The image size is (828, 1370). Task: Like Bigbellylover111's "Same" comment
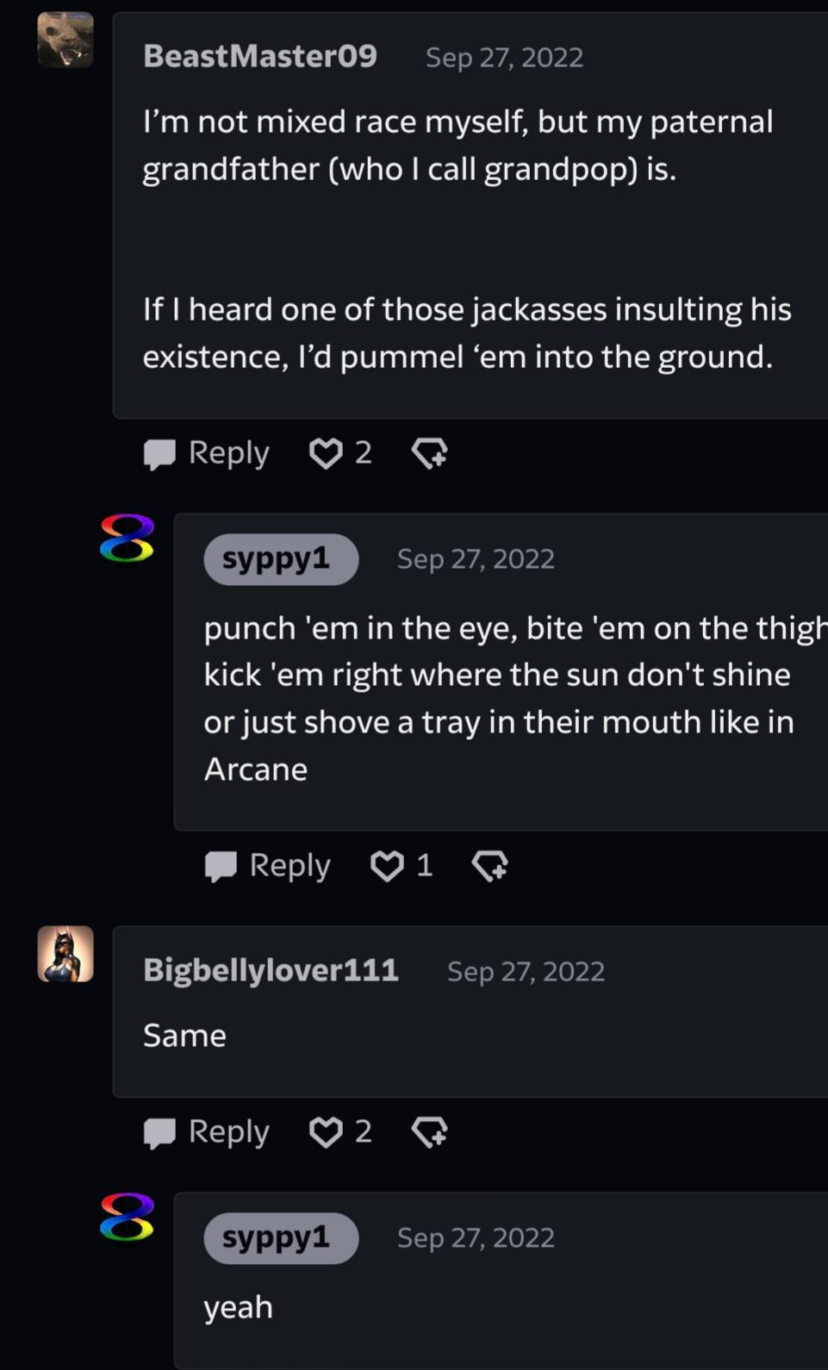[x=326, y=1132]
